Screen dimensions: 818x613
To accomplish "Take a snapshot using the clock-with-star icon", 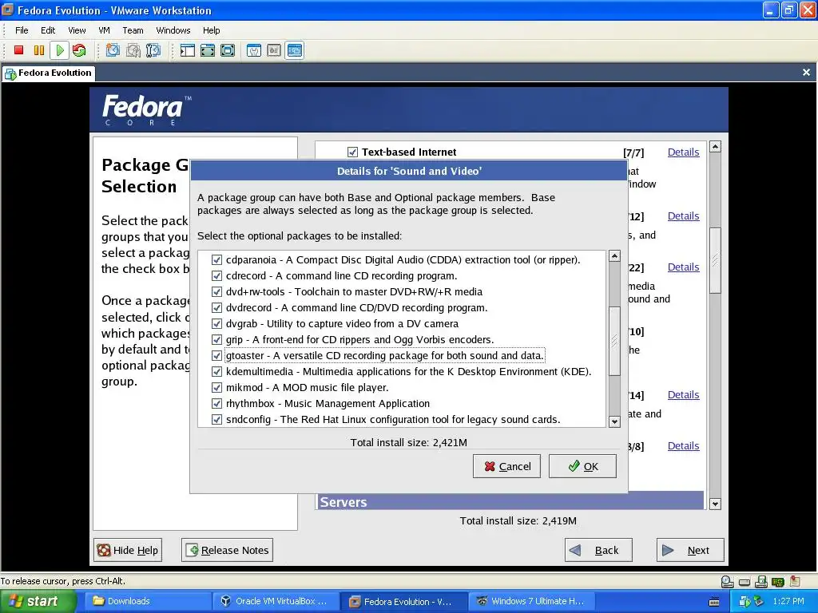I will point(113,50).
